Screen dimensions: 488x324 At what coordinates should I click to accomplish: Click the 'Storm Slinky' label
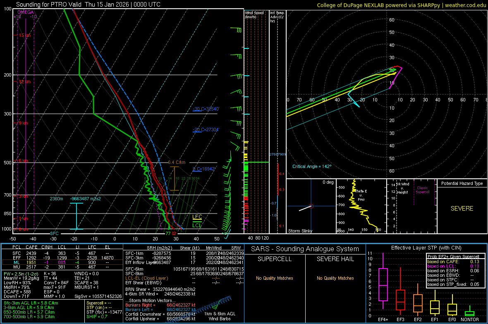(x=300, y=231)
